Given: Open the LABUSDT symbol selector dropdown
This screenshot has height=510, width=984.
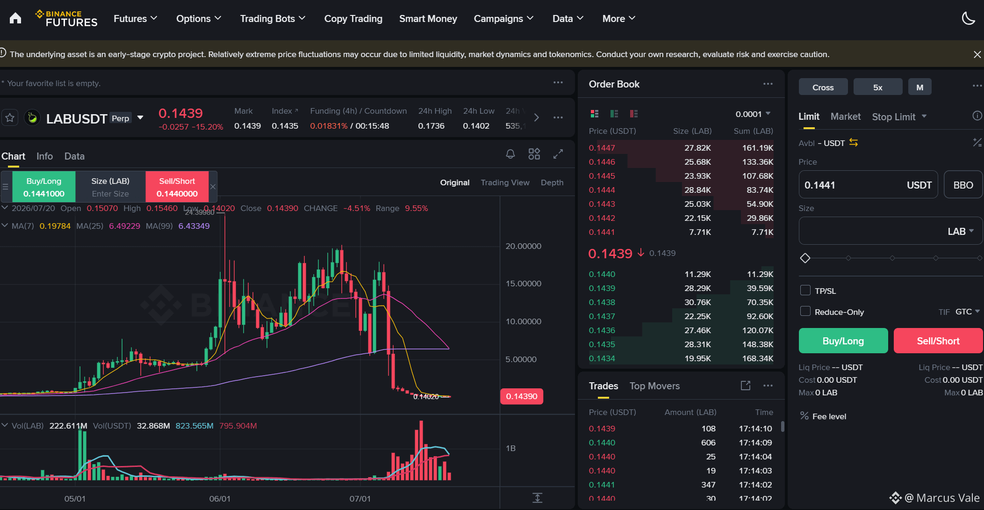Looking at the screenshot, I should click(140, 118).
